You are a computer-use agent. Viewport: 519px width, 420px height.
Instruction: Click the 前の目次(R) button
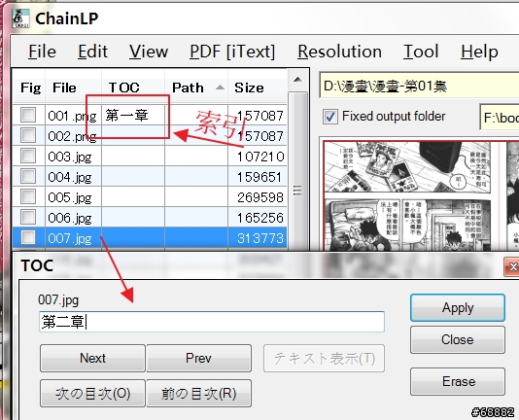click(198, 393)
